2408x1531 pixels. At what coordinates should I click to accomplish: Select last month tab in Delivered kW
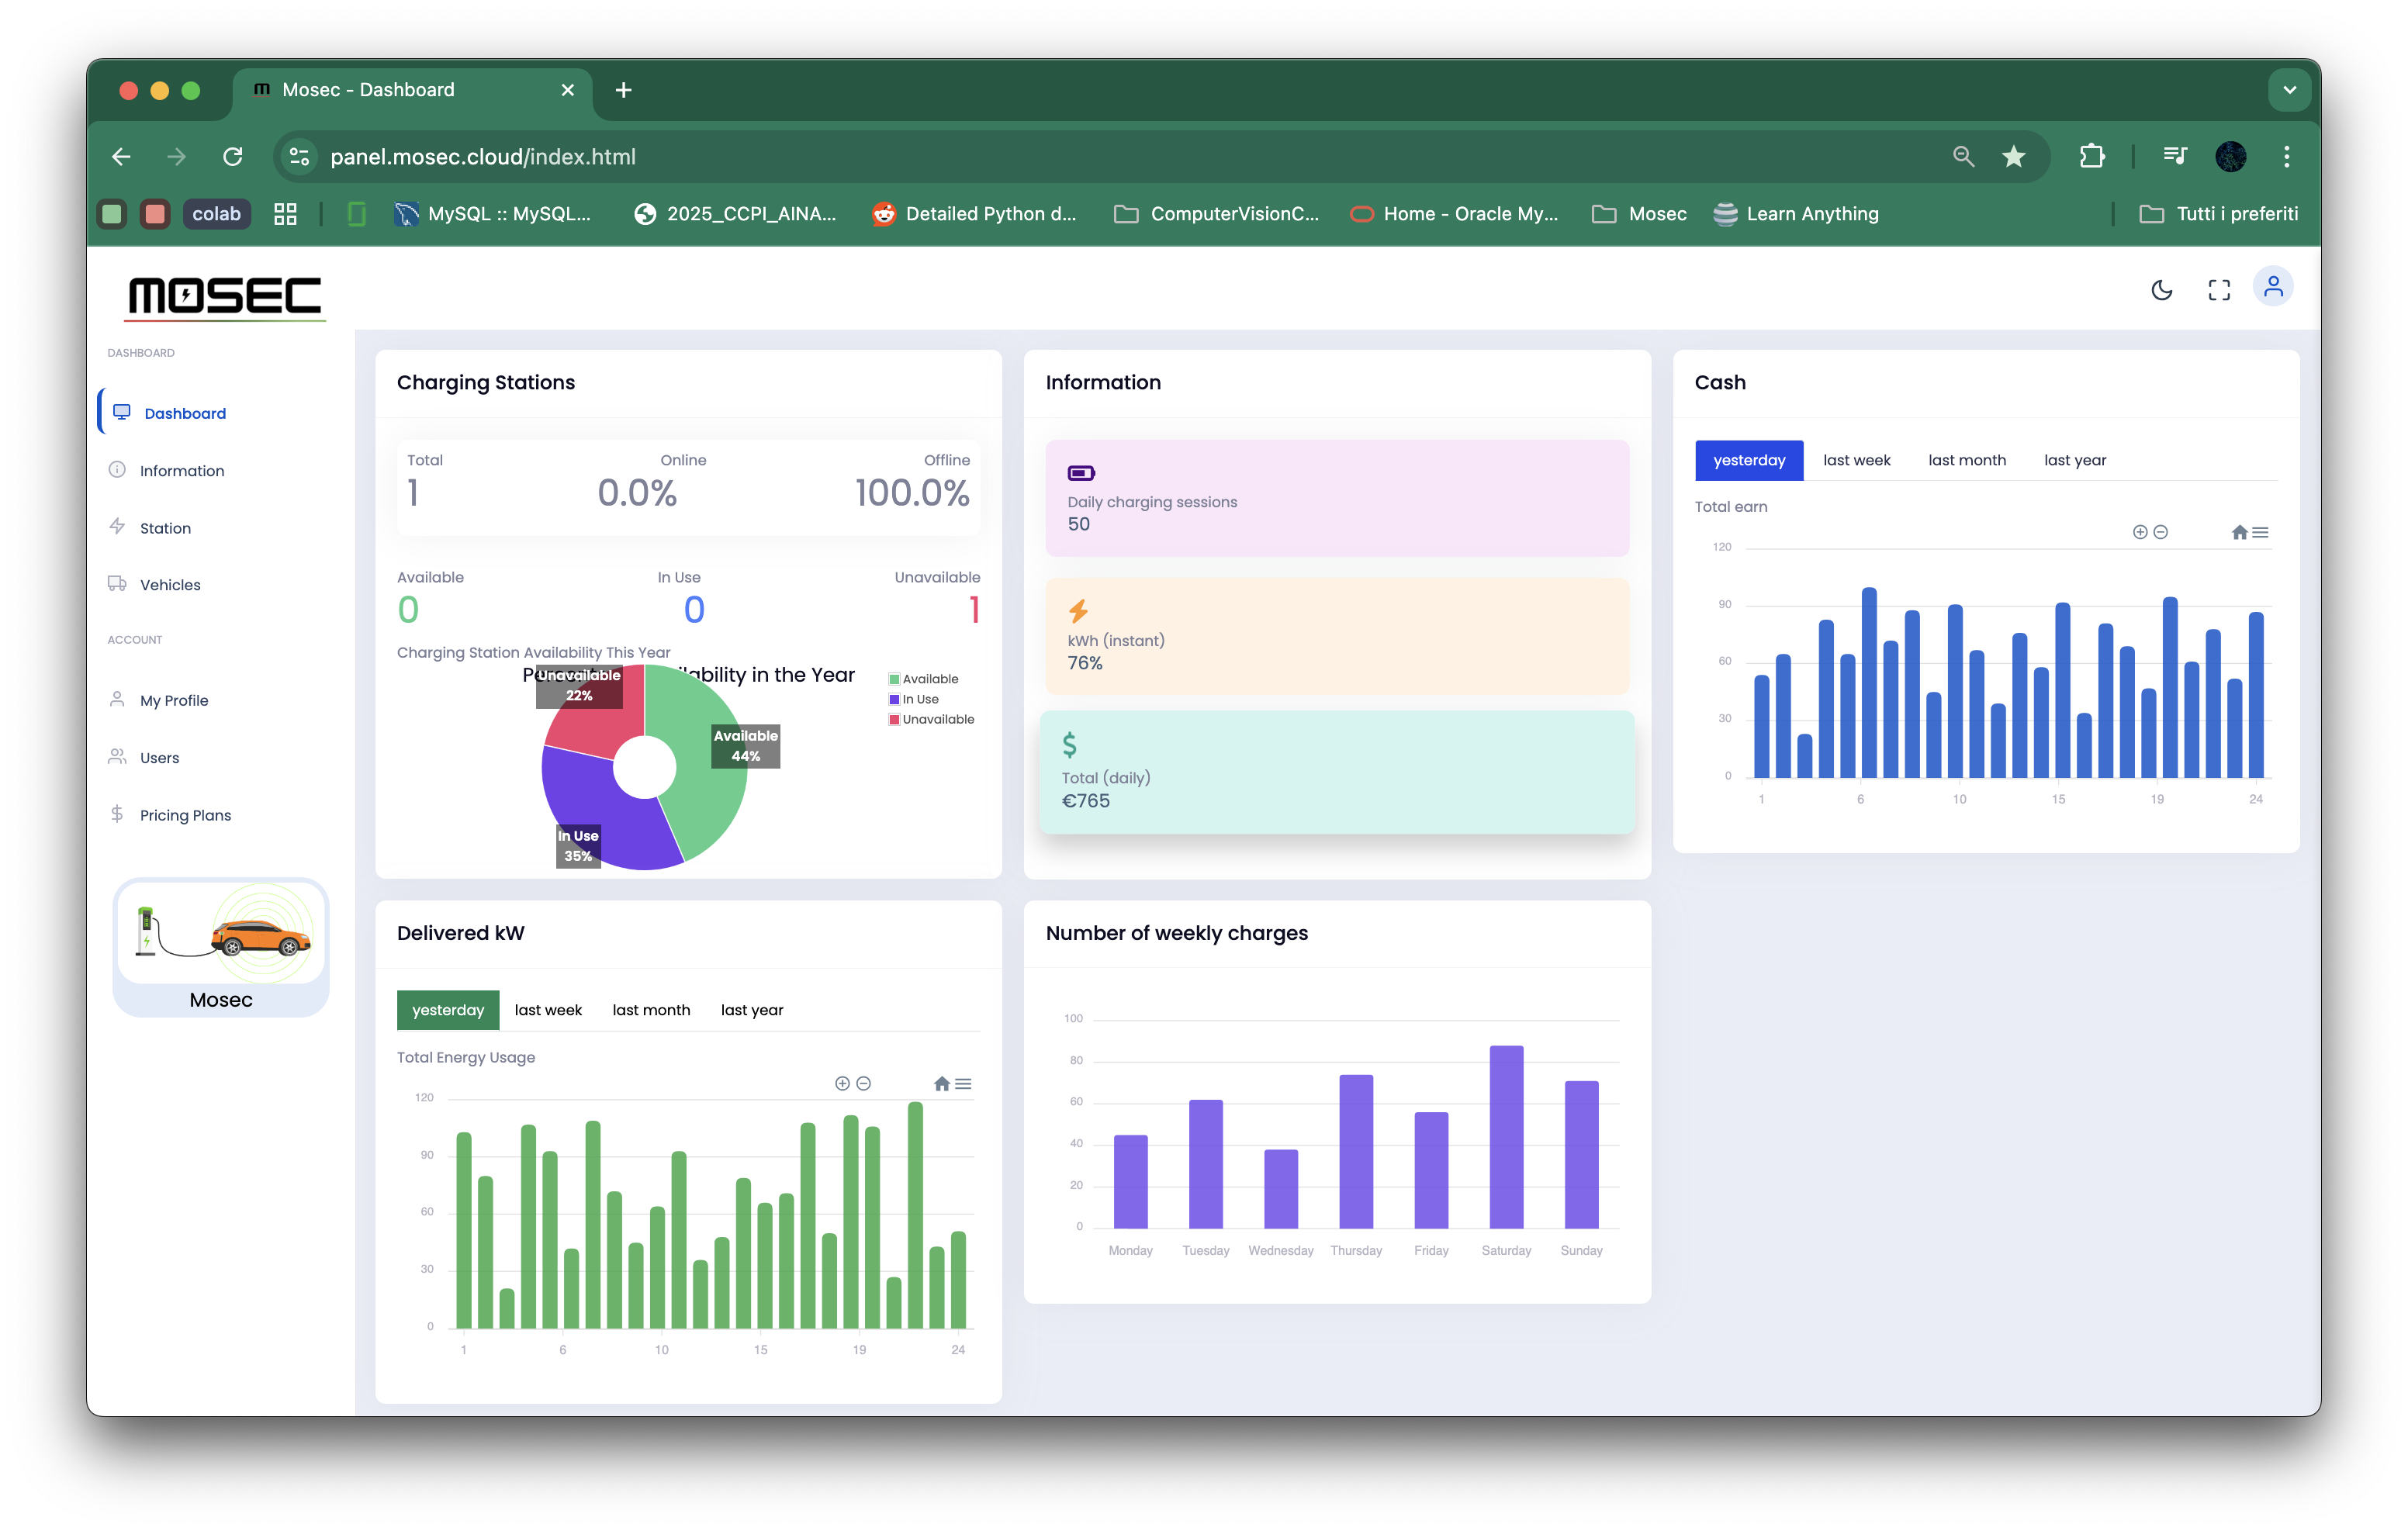pyautogui.click(x=651, y=1010)
